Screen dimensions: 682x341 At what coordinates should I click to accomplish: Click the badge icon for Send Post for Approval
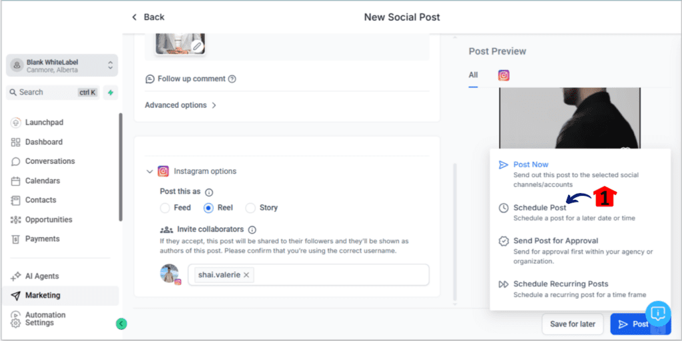504,241
